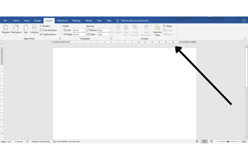The width and height of the screenshot is (248, 165).
Task: Click the vertical scrollbar thumb
Action: point(246,68)
